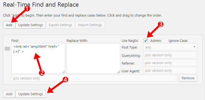Focus the empty Replace With text area
This screenshot has height=100, width=205.
point(93,58)
